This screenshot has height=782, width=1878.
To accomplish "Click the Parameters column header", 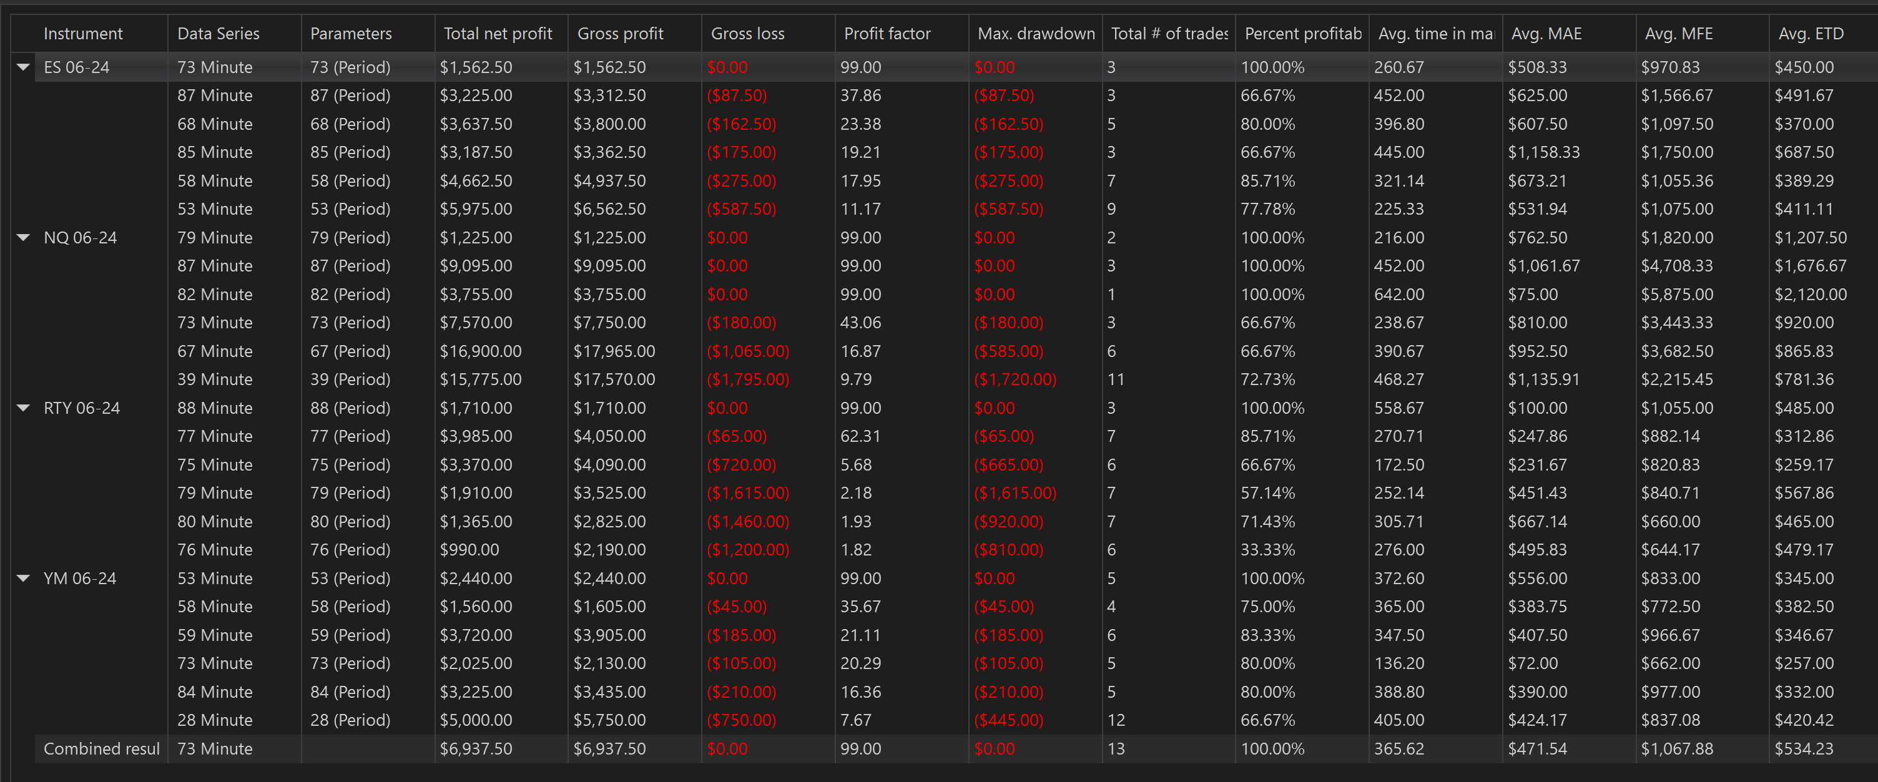I will [x=351, y=34].
